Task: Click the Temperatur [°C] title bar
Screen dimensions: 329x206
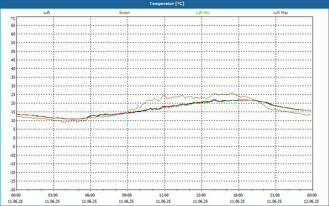Action: [164, 4]
